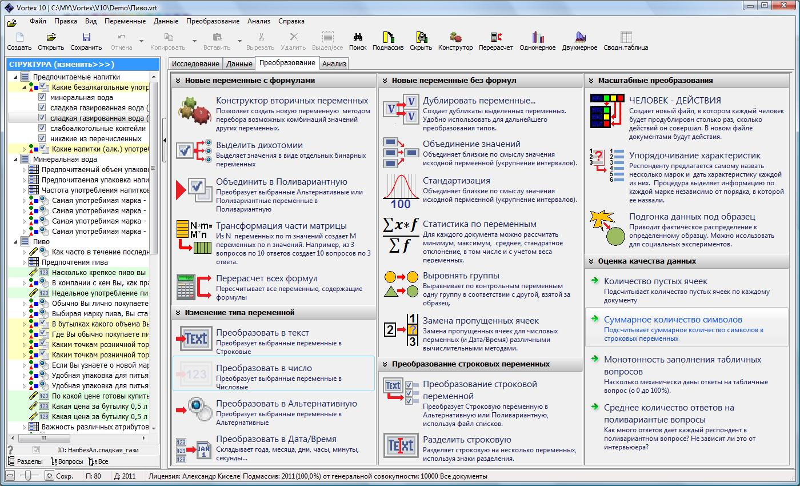Collapse Новые переменные с формулами section
The image size is (800, 486).
pyautogui.click(x=178, y=81)
